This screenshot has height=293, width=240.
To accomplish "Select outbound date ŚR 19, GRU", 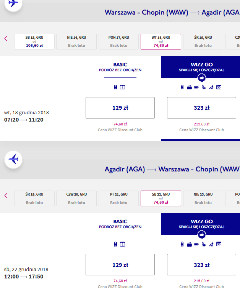I will (203, 41).
